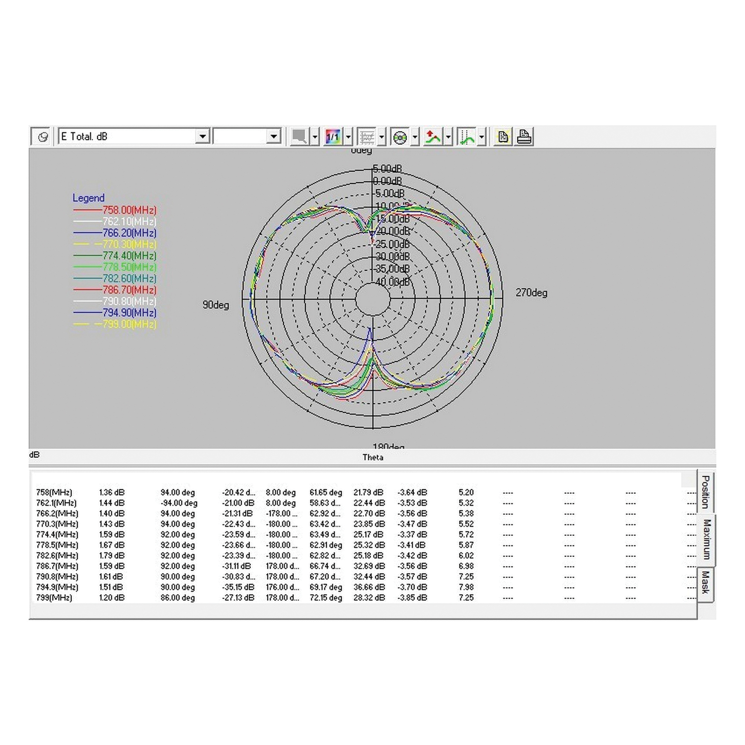Click the red arrow peak marker icon

[433, 137]
